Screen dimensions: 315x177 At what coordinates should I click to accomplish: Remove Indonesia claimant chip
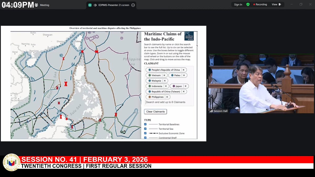166,86
